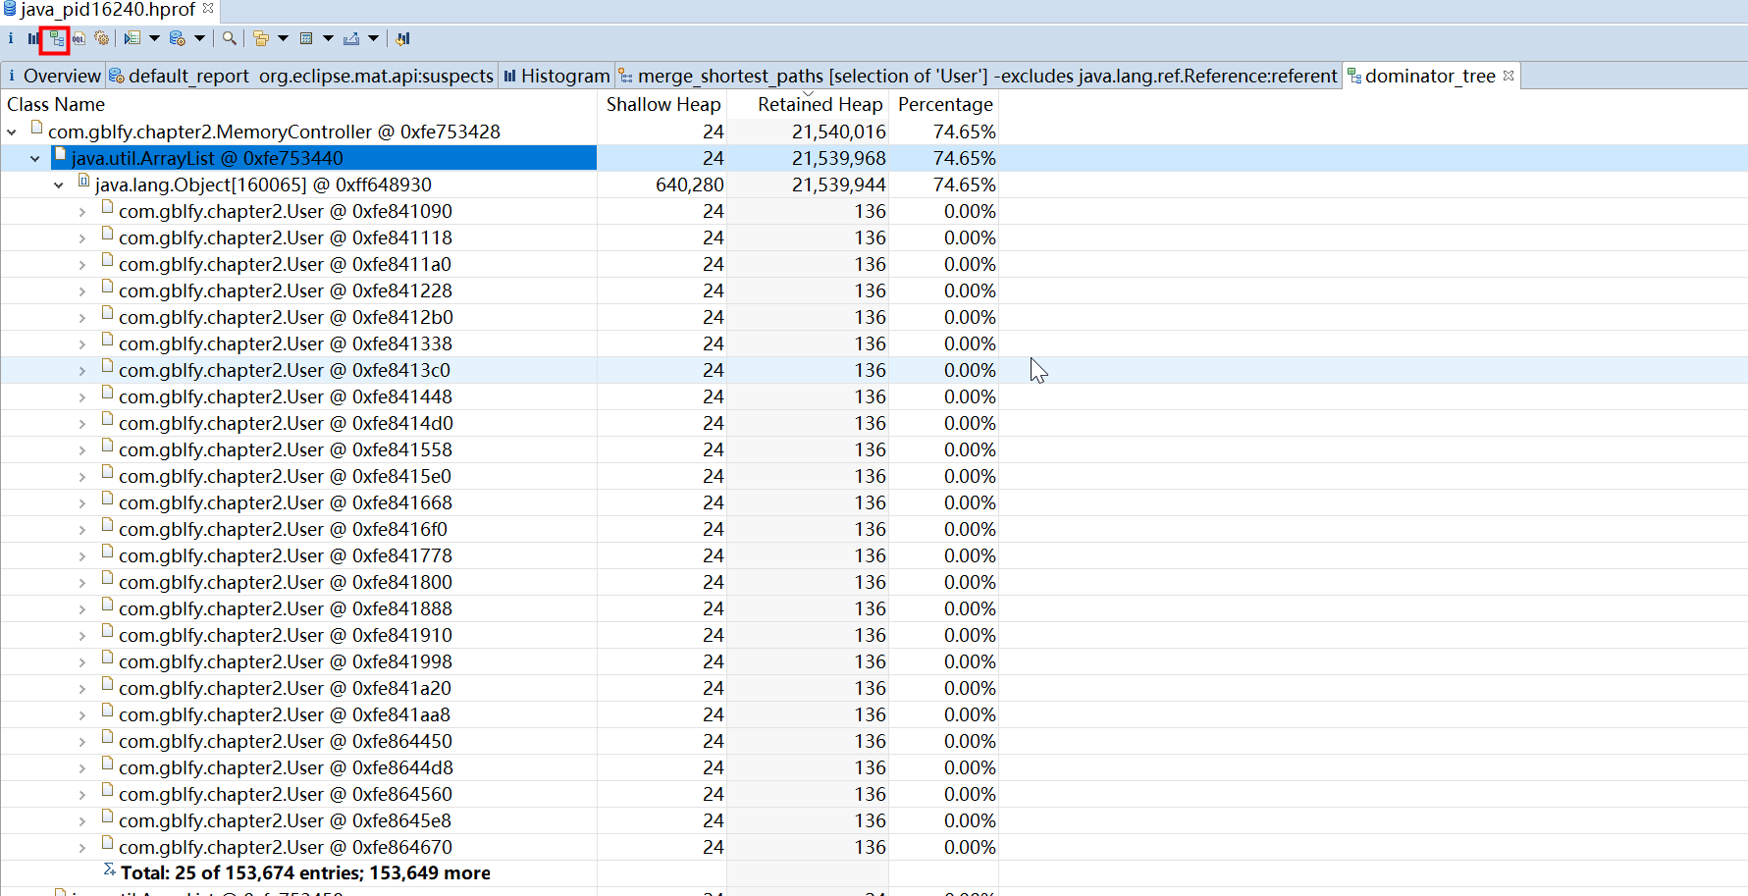Open thread overview gears icon in toolbar
The width and height of the screenshot is (1748, 896).
101,38
